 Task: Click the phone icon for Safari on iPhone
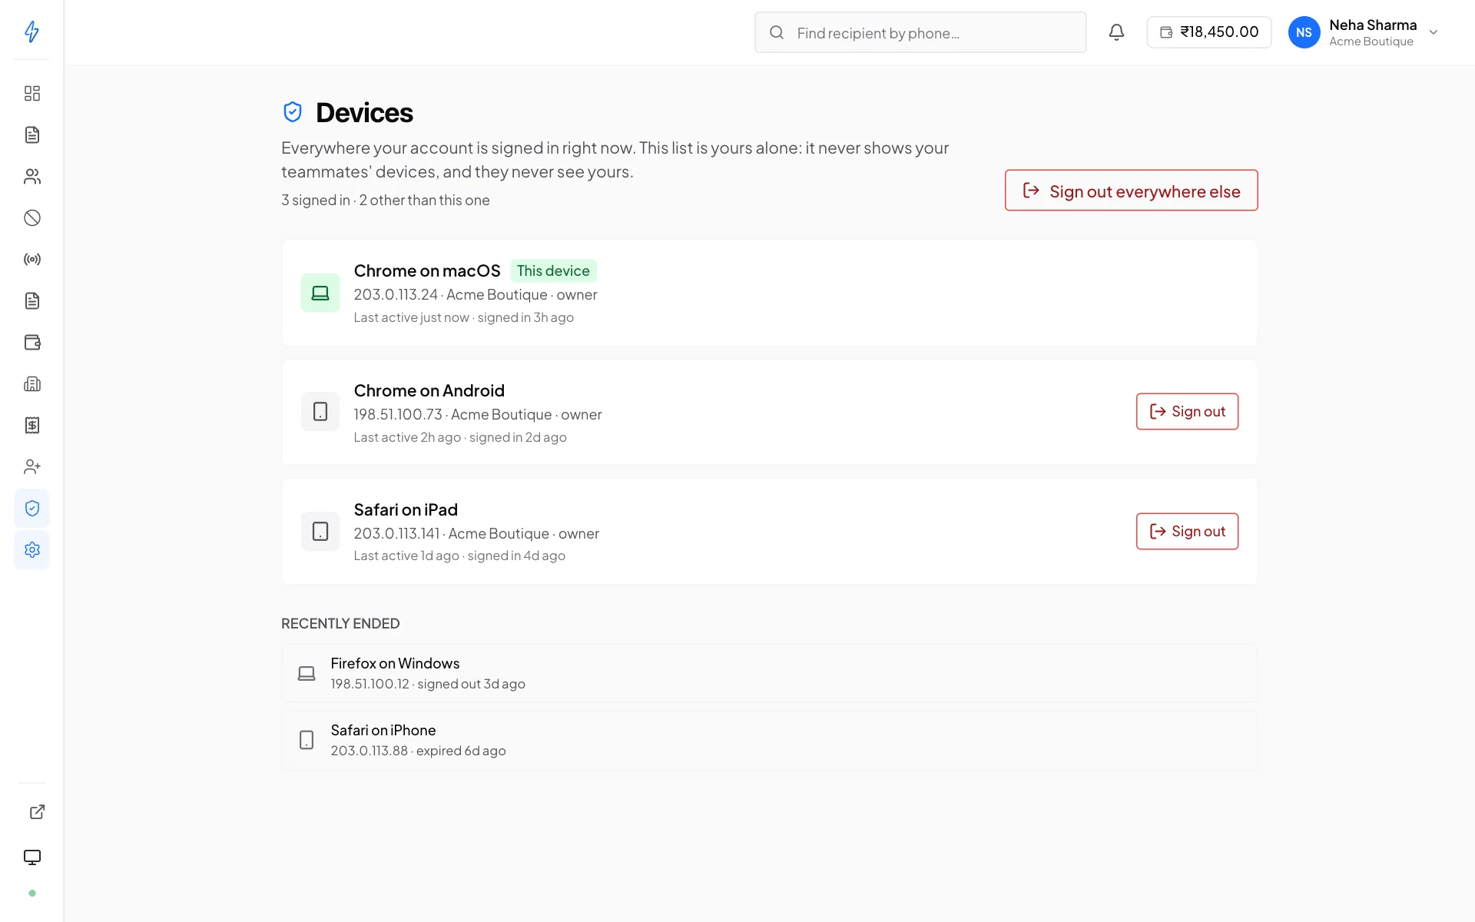307,740
